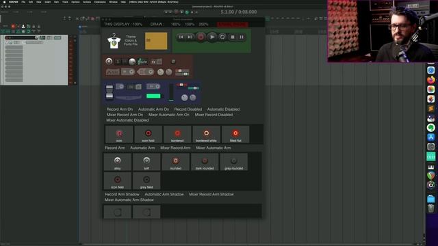Click the yellow color swatch beside Theme Colors
This screenshot has height=246, width=438.
pyautogui.click(x=156, y=41)
